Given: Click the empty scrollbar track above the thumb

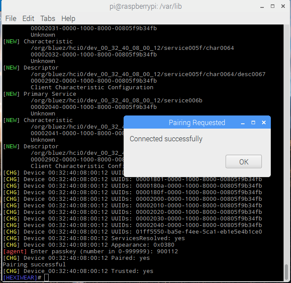Looking at the screenshot, I should 287,131.
